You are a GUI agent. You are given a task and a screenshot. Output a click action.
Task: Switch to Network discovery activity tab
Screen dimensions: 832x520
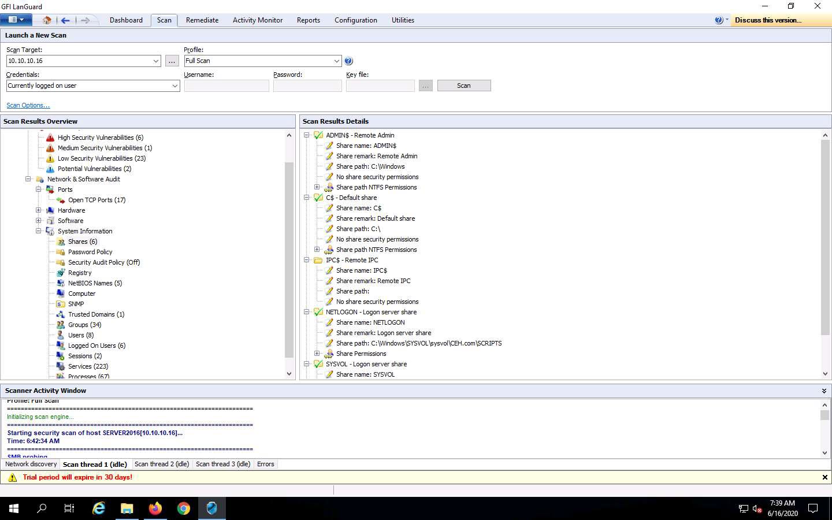point(31,464)
